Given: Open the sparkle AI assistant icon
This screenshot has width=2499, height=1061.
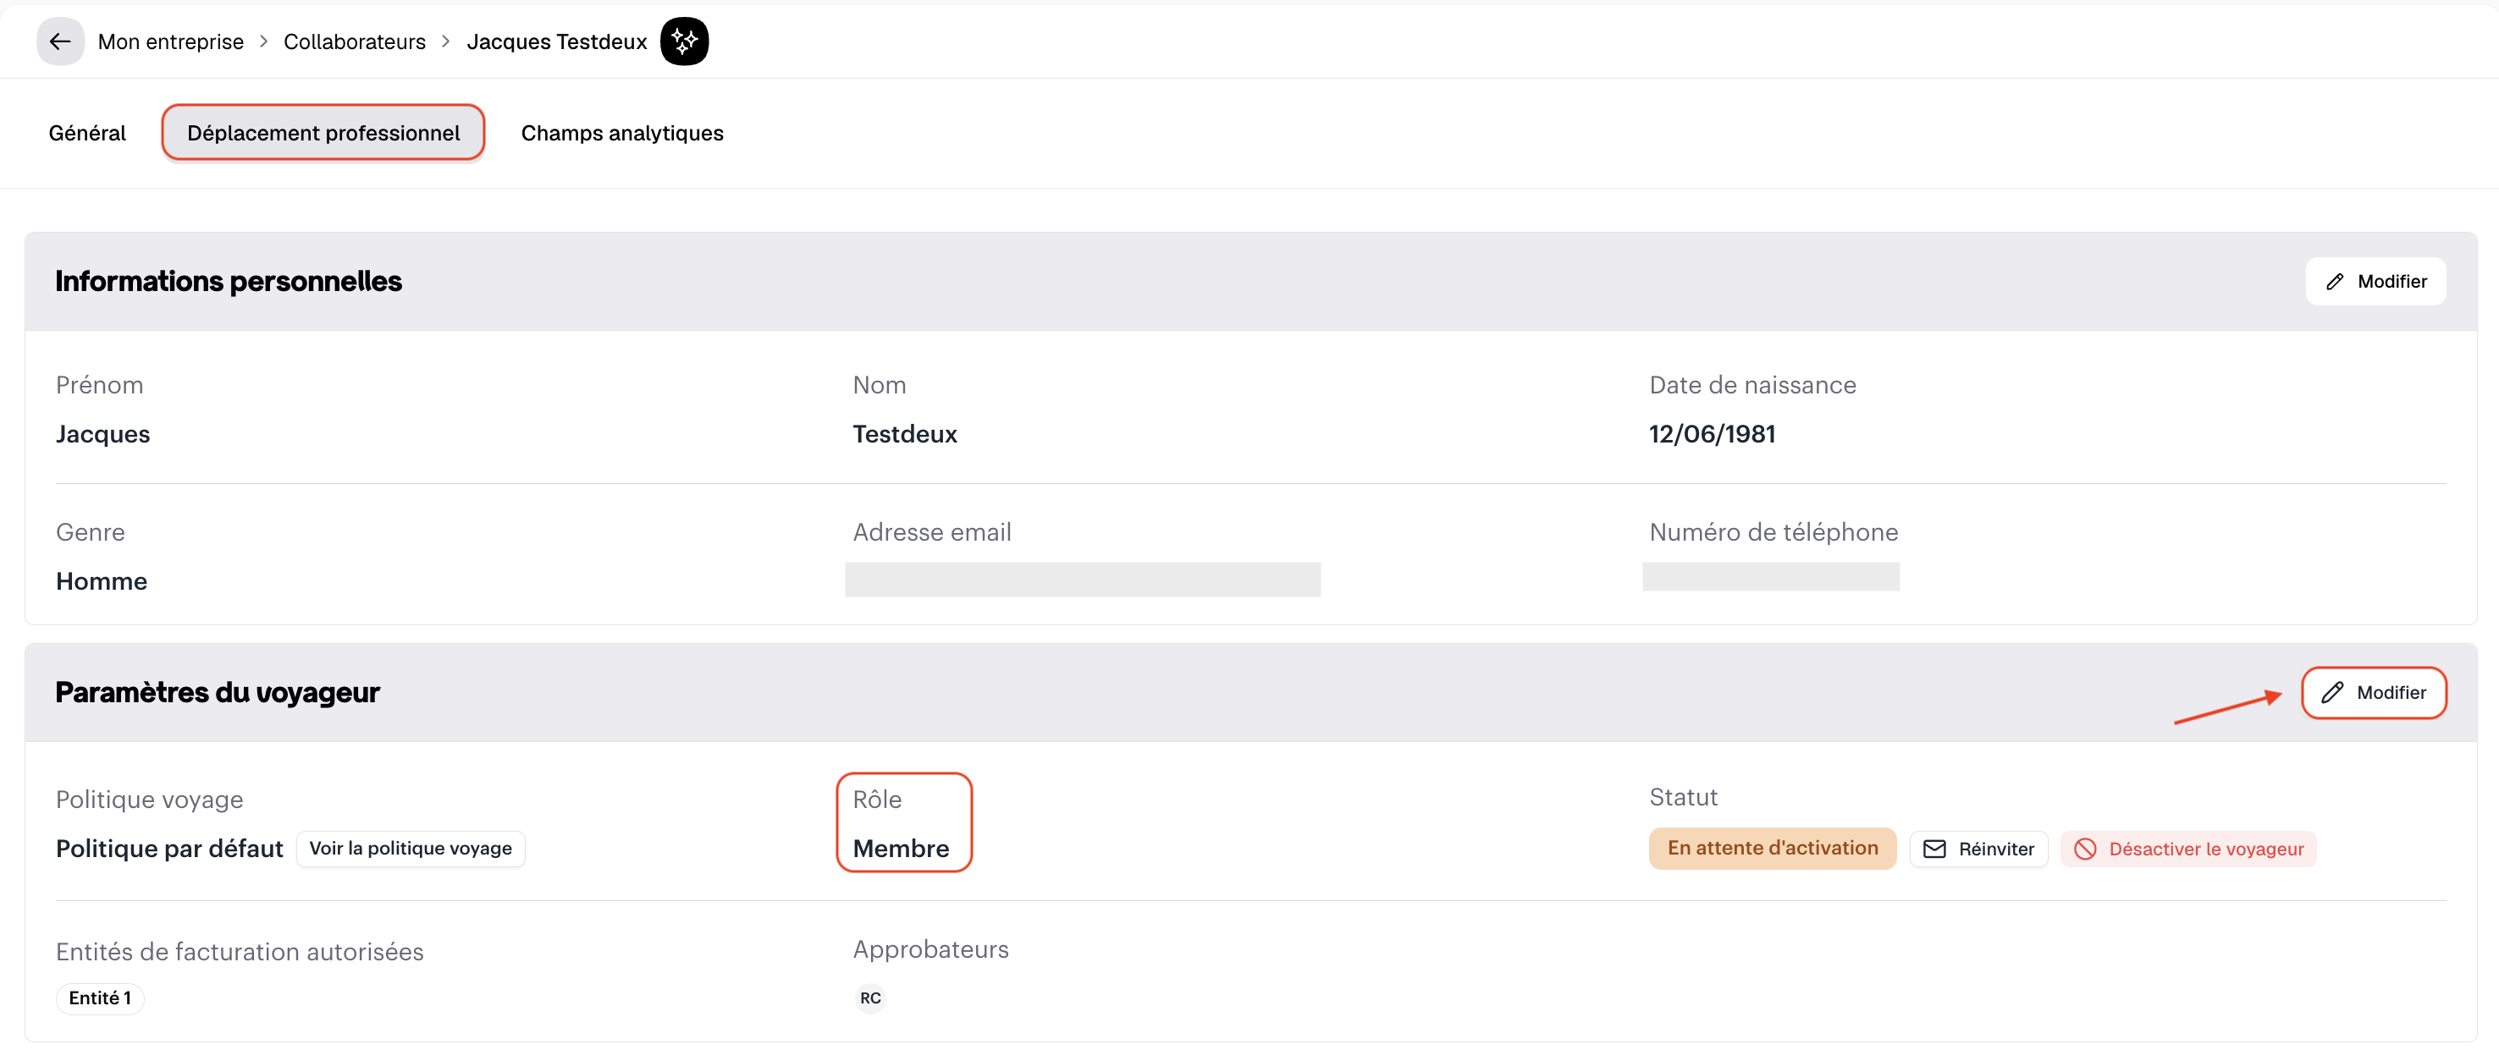Looking at the screenshot, I should click(x=684, y=41).
